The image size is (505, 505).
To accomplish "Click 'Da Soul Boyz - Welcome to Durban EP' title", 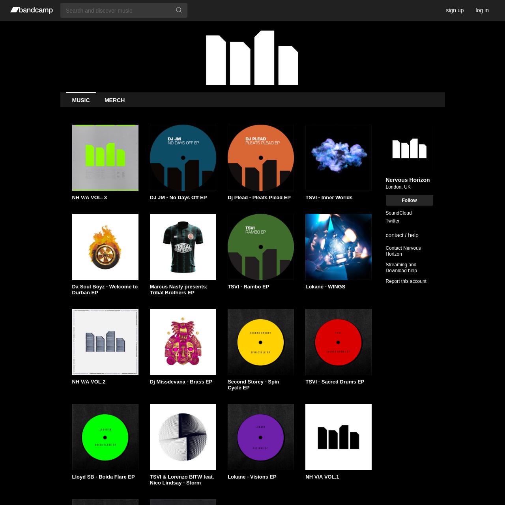I will tap(105, 290).
